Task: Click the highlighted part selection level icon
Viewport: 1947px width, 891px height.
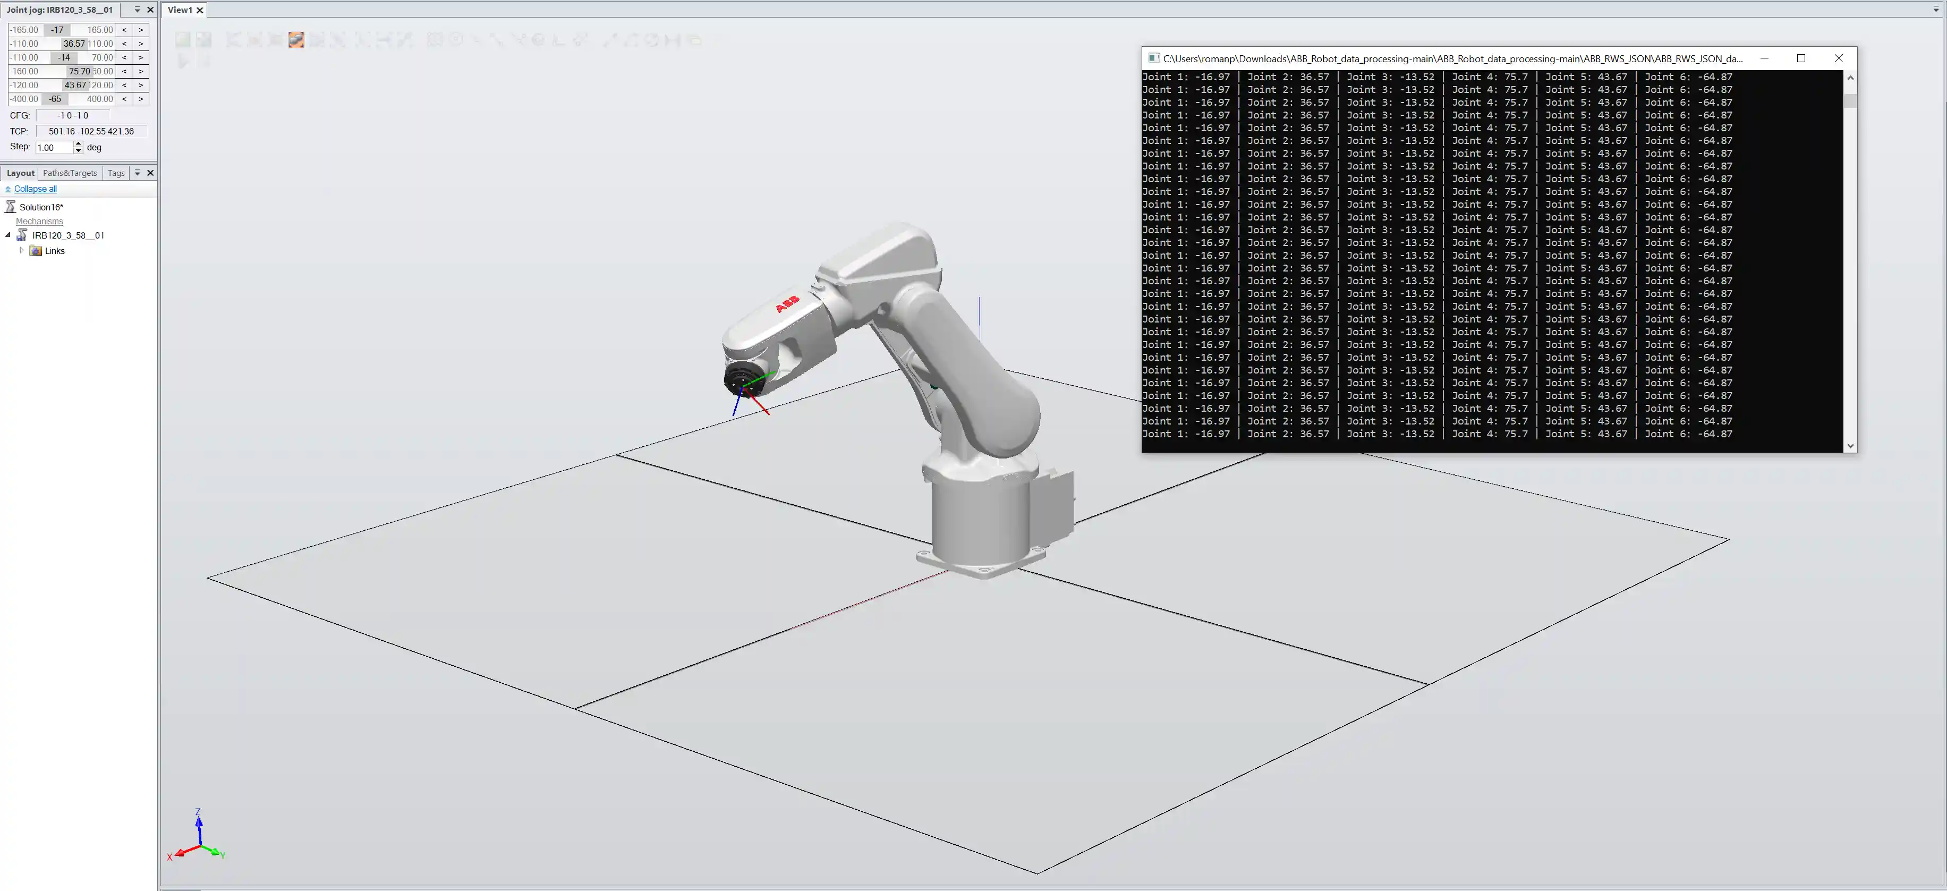Action: [296, 40]
